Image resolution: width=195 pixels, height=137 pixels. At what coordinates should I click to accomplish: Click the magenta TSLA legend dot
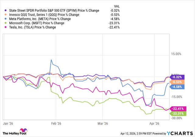click(x=3, y=28)
